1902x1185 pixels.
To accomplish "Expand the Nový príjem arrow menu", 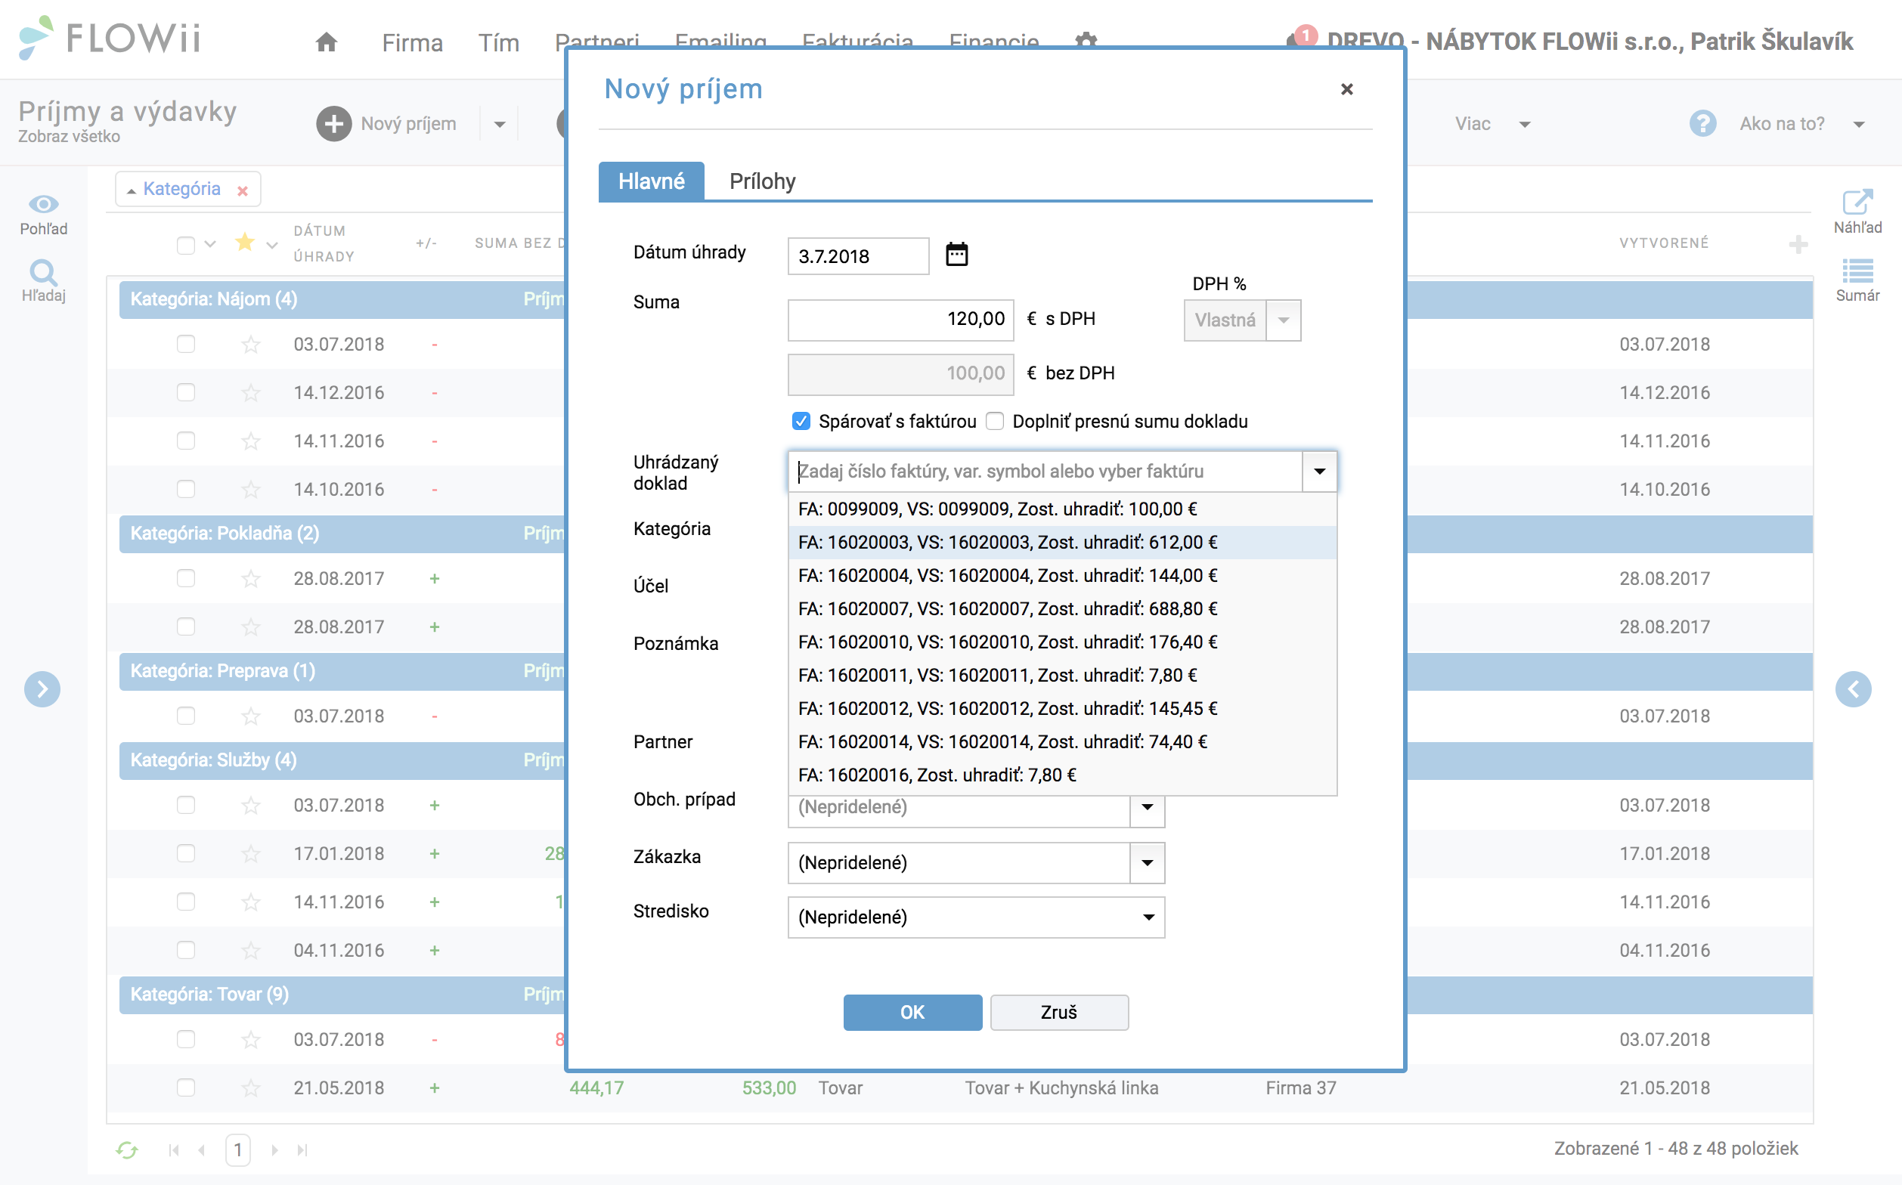I will pos(500,124).
